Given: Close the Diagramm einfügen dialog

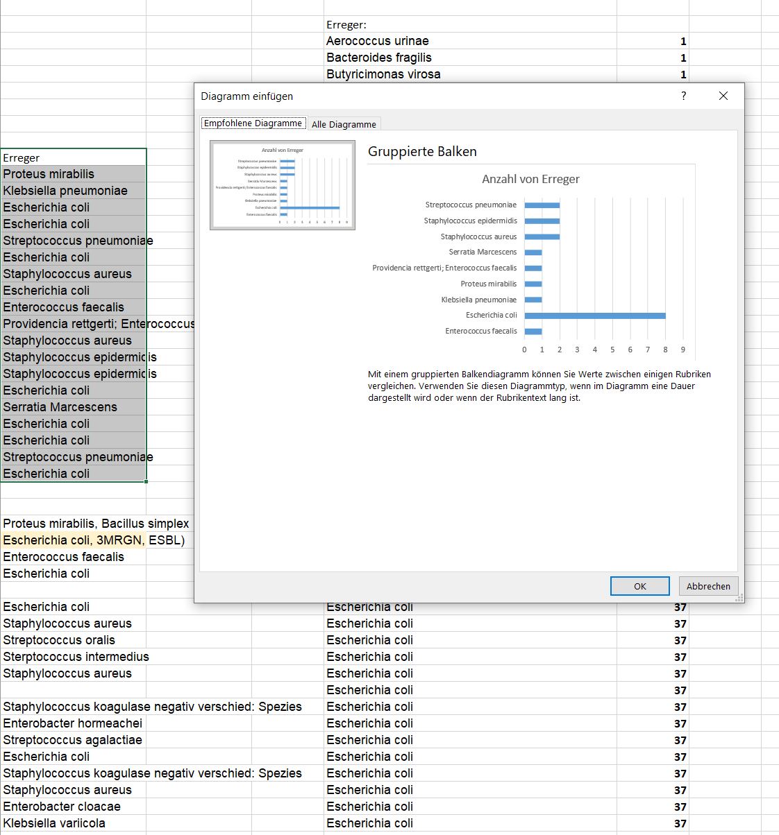Looking at the screenshot, I should 723,96.
